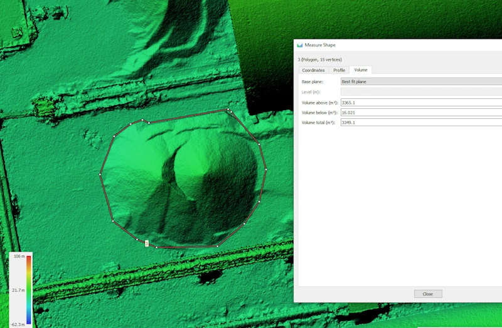This screenshot has width=502, height=328.
Task: Click the Volume total value field
Action: point(421,122)
